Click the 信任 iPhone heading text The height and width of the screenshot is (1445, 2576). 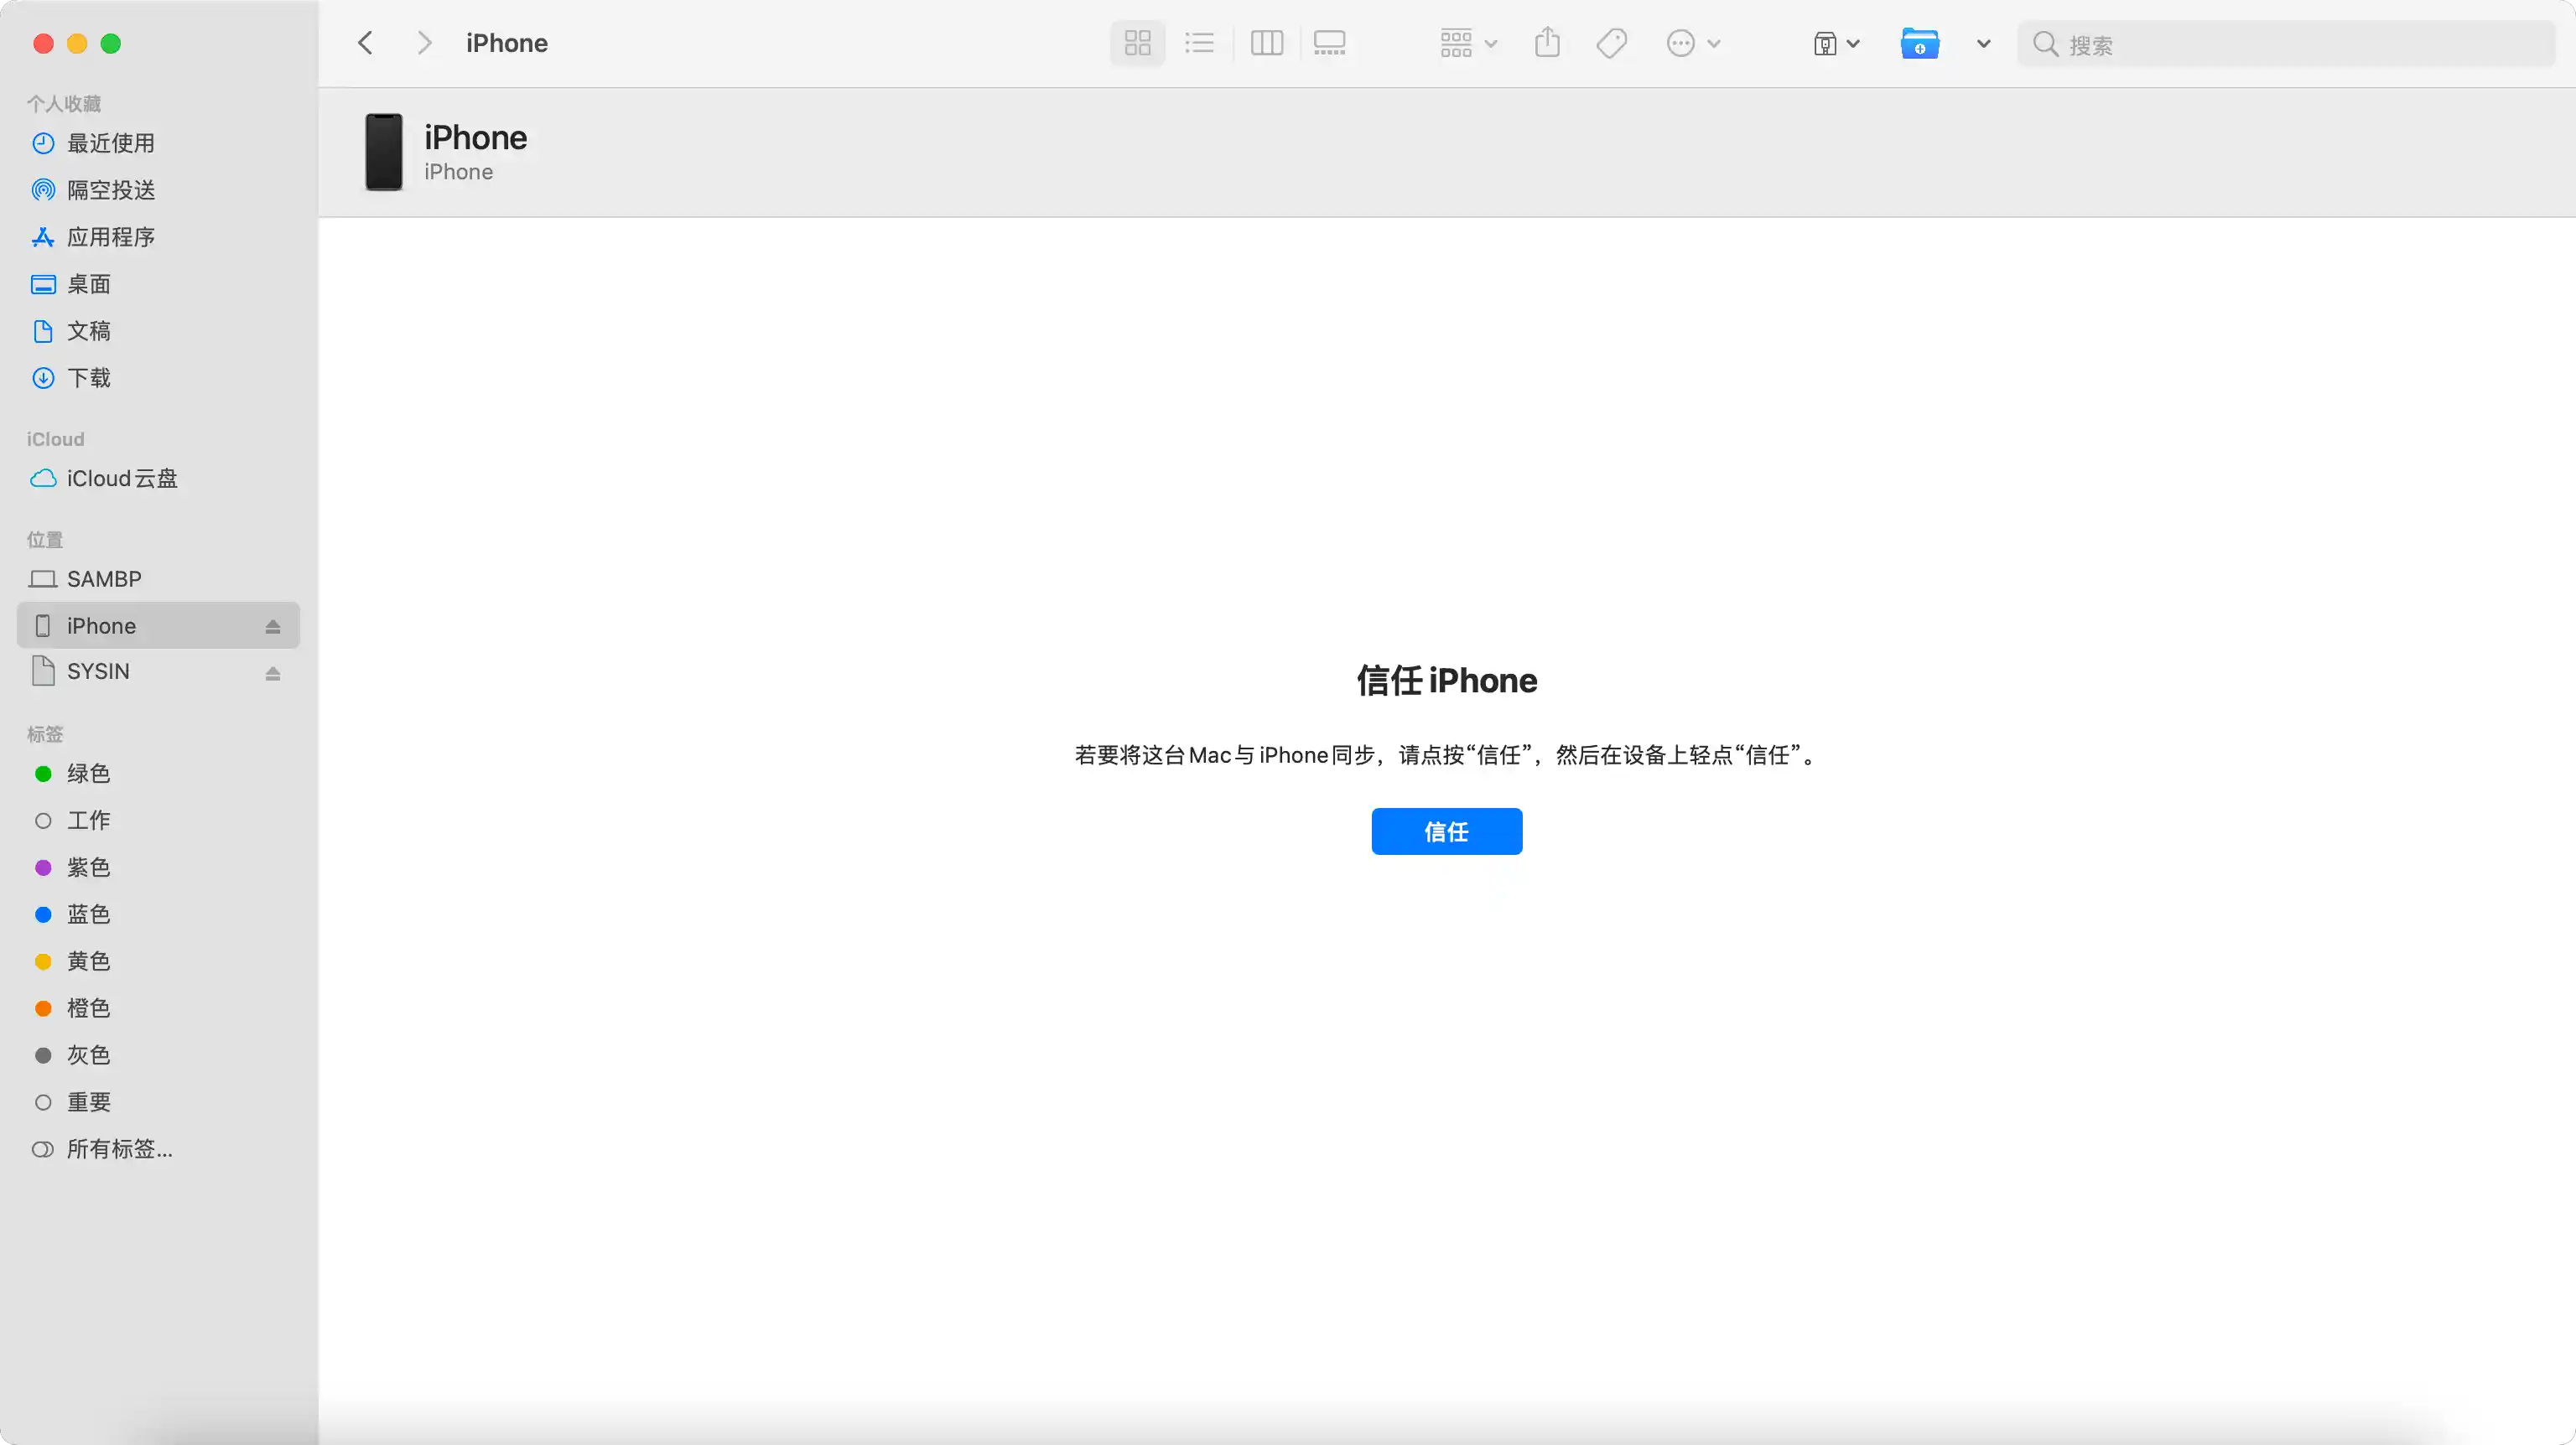tap(1446, 681)
